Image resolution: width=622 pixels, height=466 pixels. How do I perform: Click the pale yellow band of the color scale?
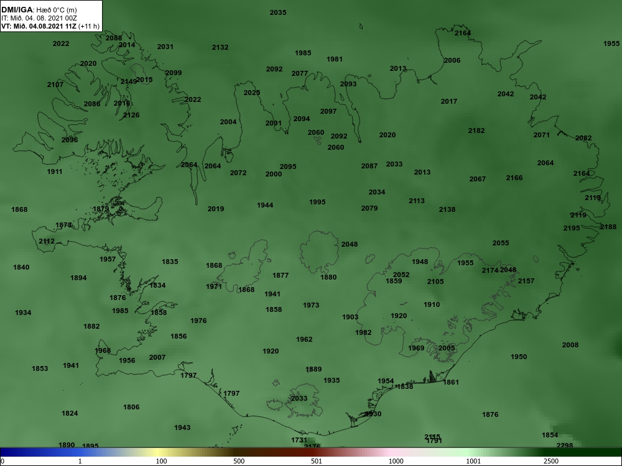(x=157, y=452)
